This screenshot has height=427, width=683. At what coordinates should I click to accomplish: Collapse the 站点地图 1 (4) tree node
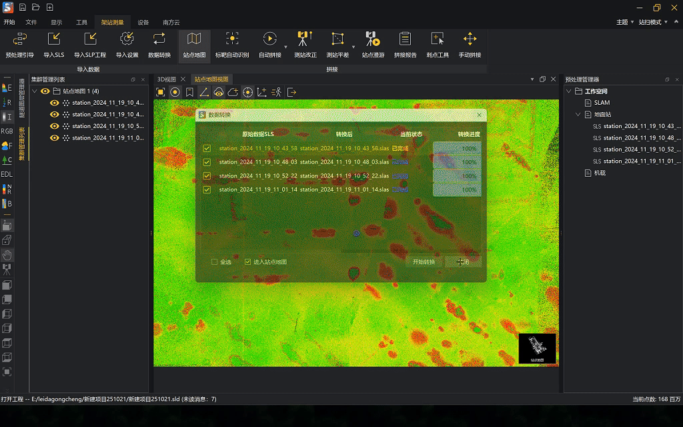[x=34, y=91]
